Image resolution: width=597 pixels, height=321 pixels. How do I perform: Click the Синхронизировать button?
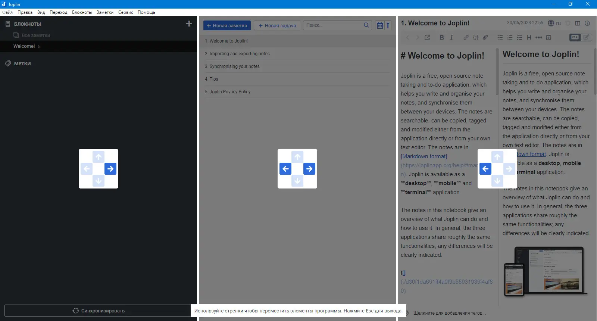99,311
